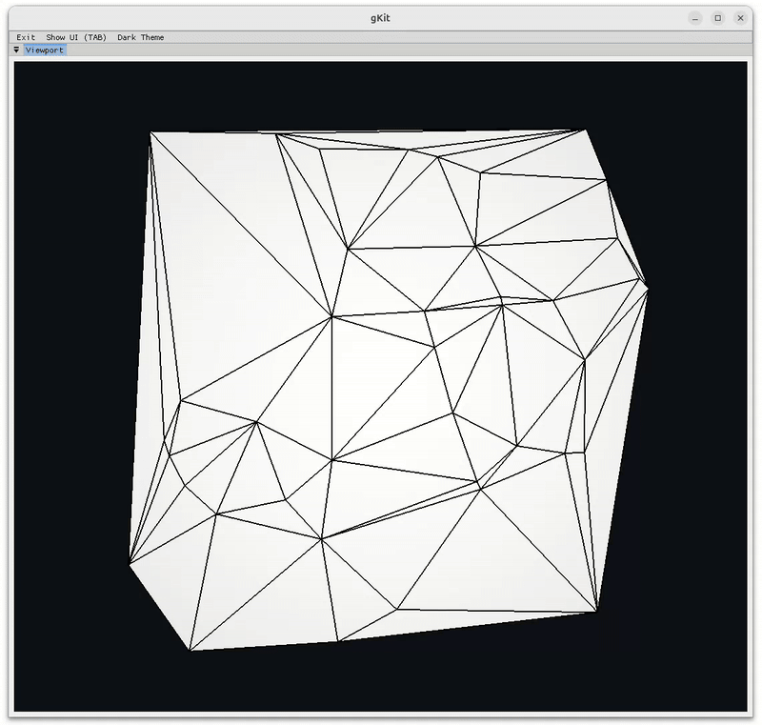762x725 pixels.
Task: Click the gKit title bar text
Action: coord(380,18)
